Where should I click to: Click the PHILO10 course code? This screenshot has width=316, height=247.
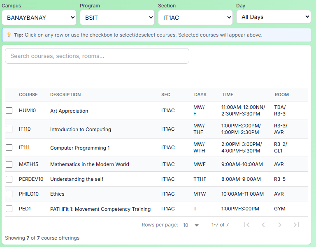(x=29, y=194)
